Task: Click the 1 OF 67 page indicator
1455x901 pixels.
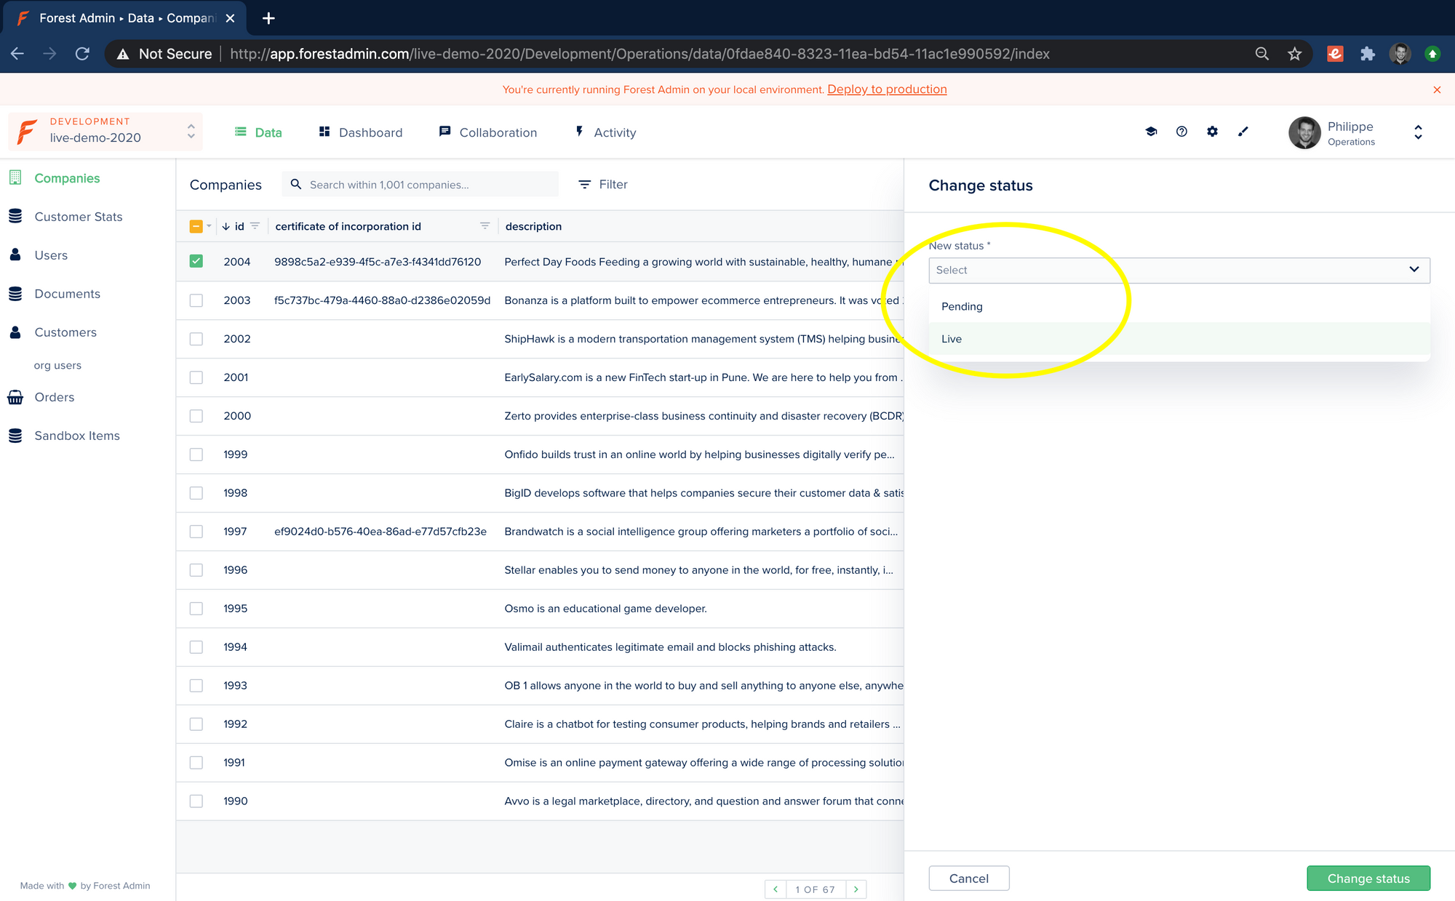Action: pyautogui.click(x=816, y=889)
